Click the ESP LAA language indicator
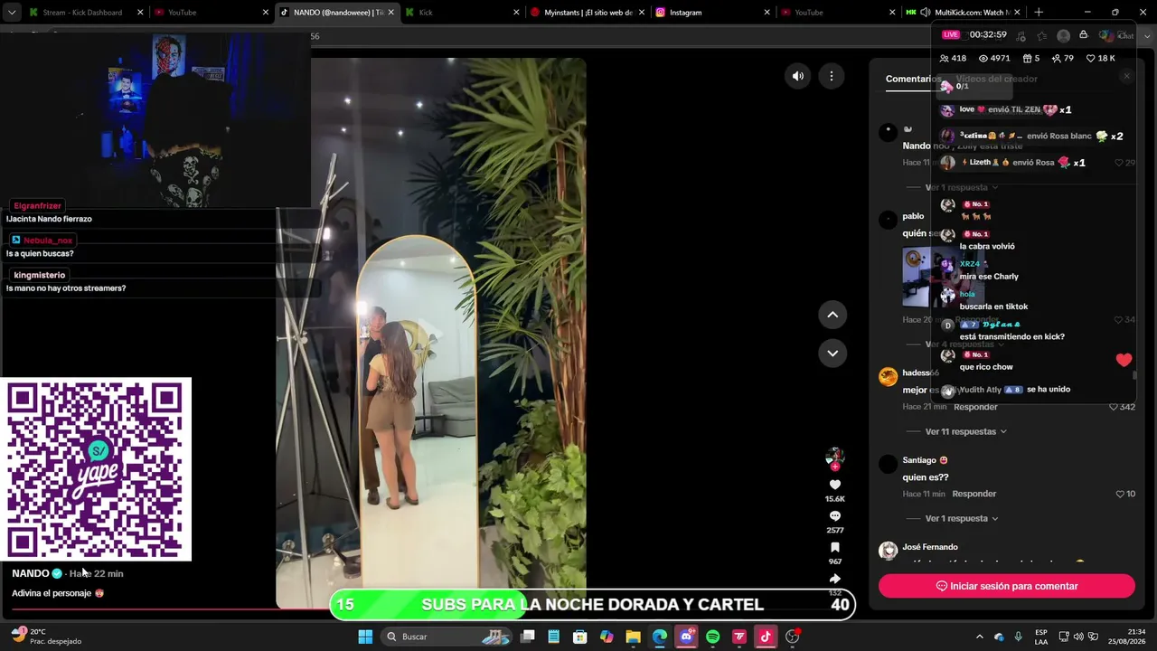The image size is (1157, 651). [1041, 637]
